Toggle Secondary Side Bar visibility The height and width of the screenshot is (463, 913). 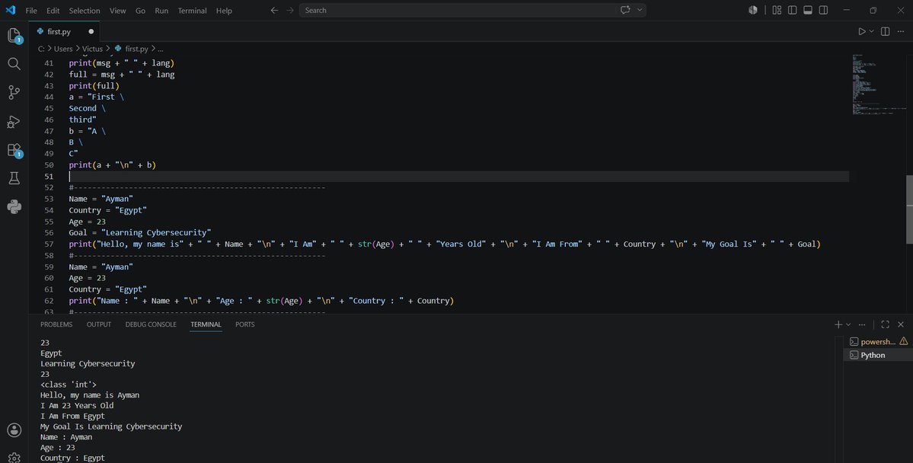823,10
